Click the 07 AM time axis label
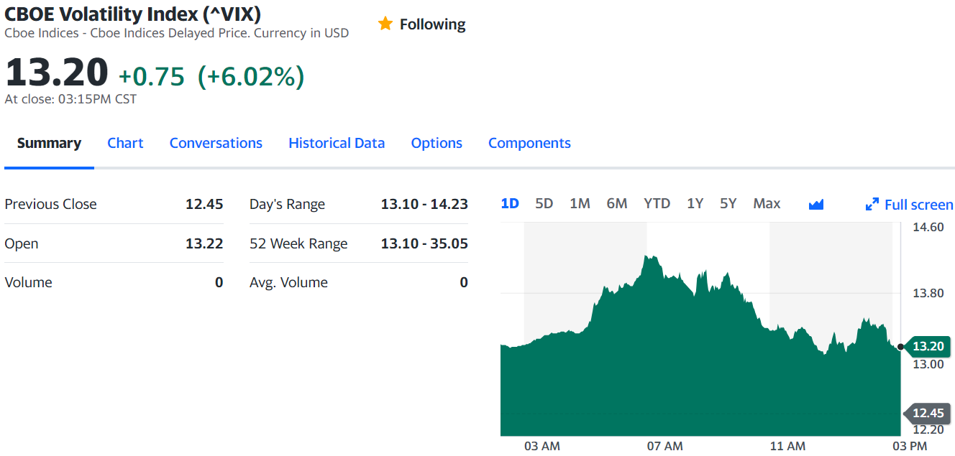Image resolution: width=955 pixels, height=456 pixels. click(664, 446)
